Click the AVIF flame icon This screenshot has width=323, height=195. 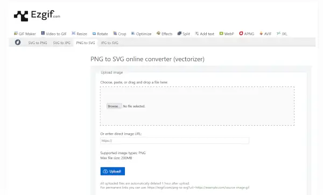click(261, 33)
